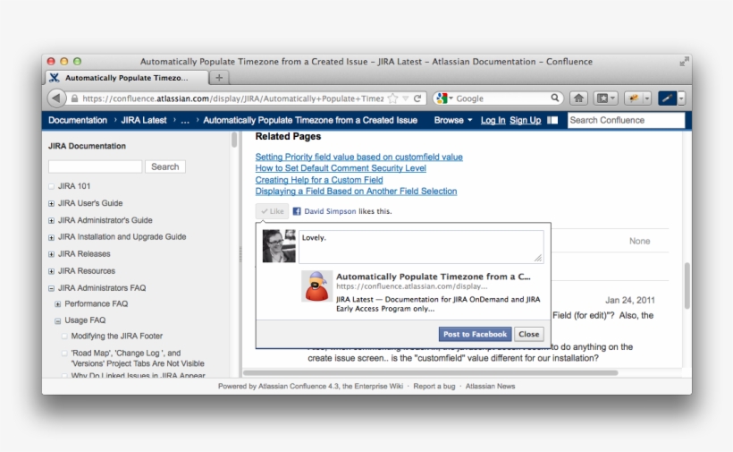
Task: Open Modifying the JIRA Footer page
Action: (x=117, y=336)
